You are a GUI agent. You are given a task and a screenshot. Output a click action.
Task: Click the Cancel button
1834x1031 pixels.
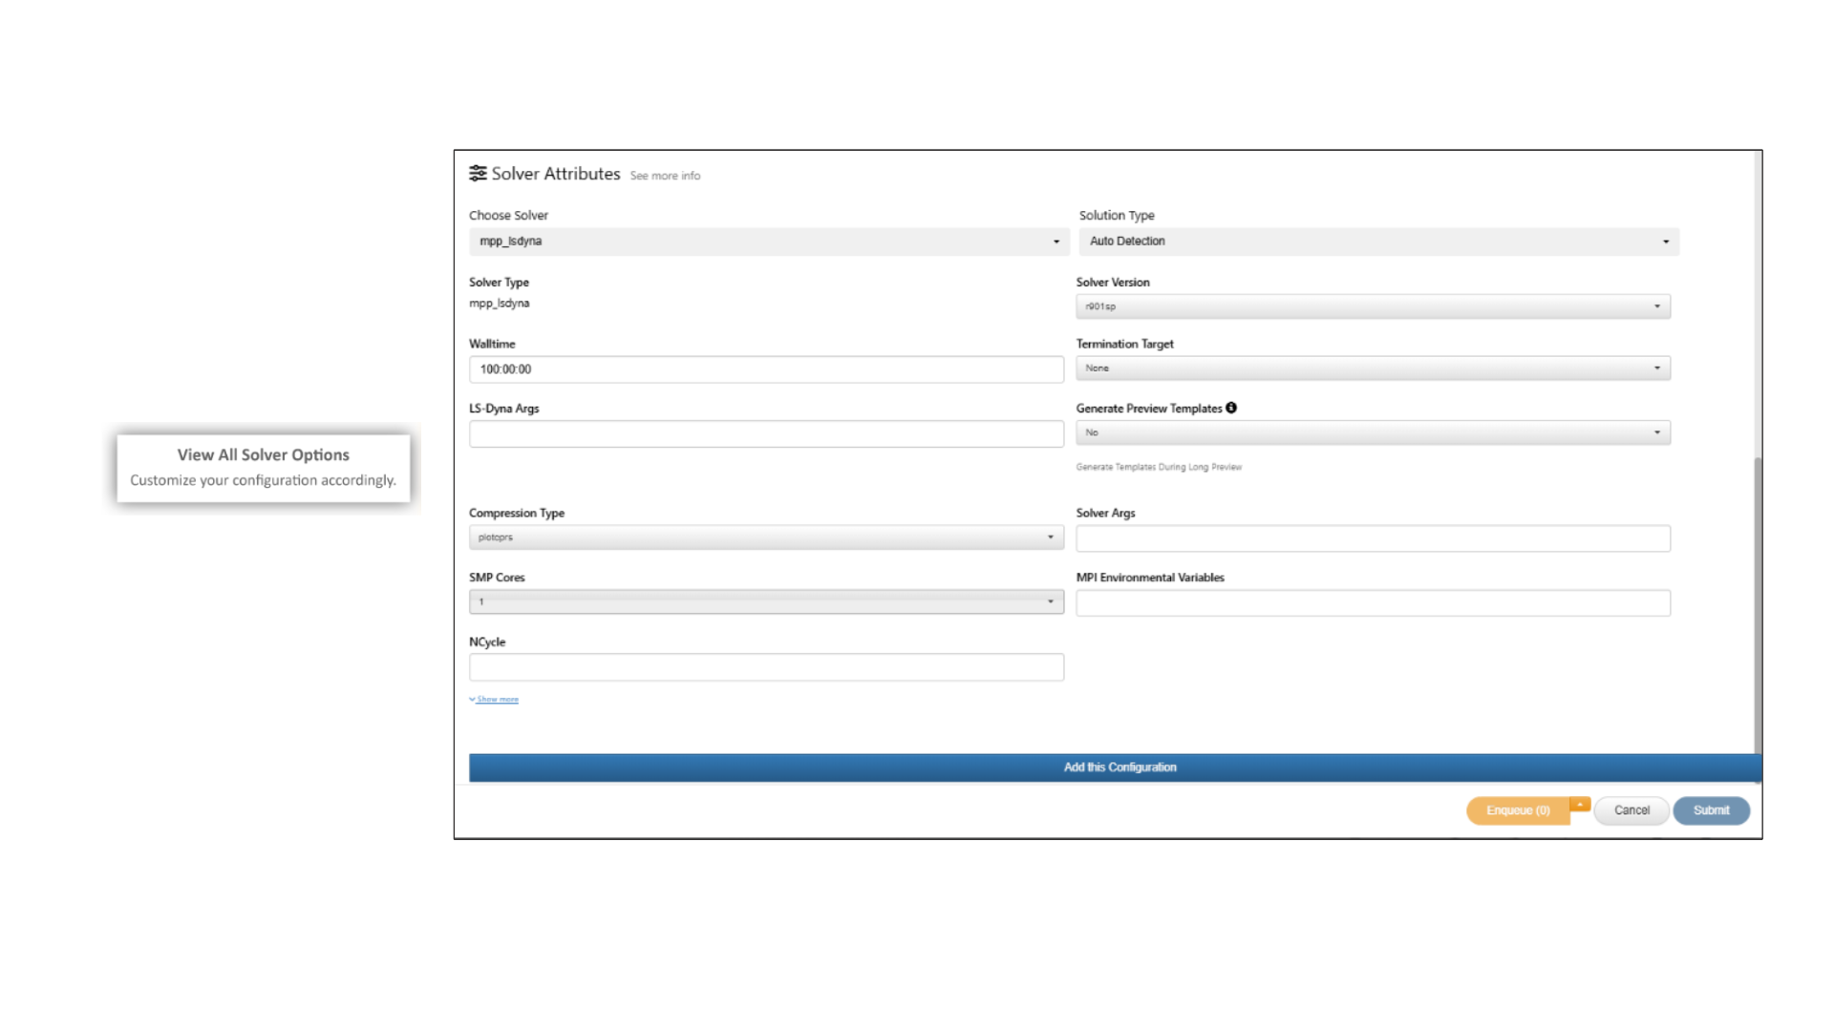pos(1631,810)
